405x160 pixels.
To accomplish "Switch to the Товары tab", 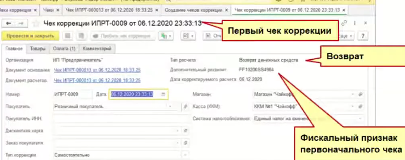I will click(37, 49).
